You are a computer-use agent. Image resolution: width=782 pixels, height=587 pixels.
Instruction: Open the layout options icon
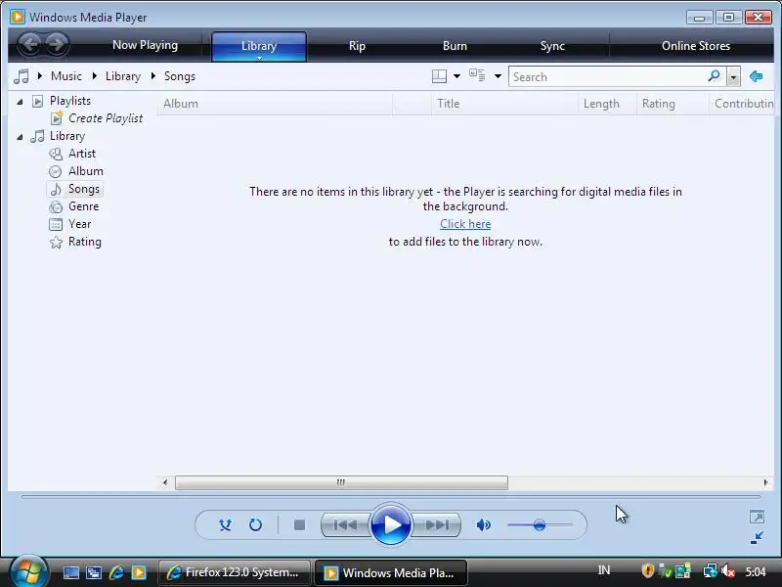coord(439,76)
